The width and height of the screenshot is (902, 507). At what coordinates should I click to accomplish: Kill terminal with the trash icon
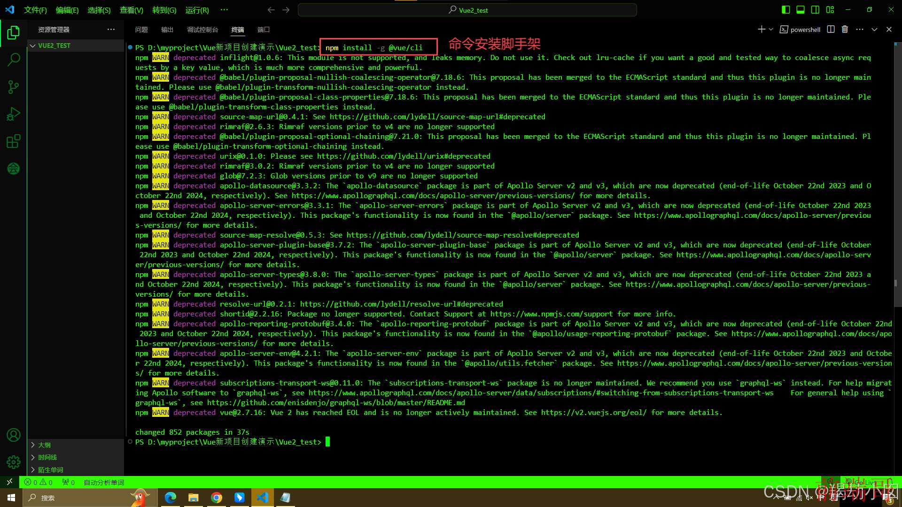click(845, 30)
